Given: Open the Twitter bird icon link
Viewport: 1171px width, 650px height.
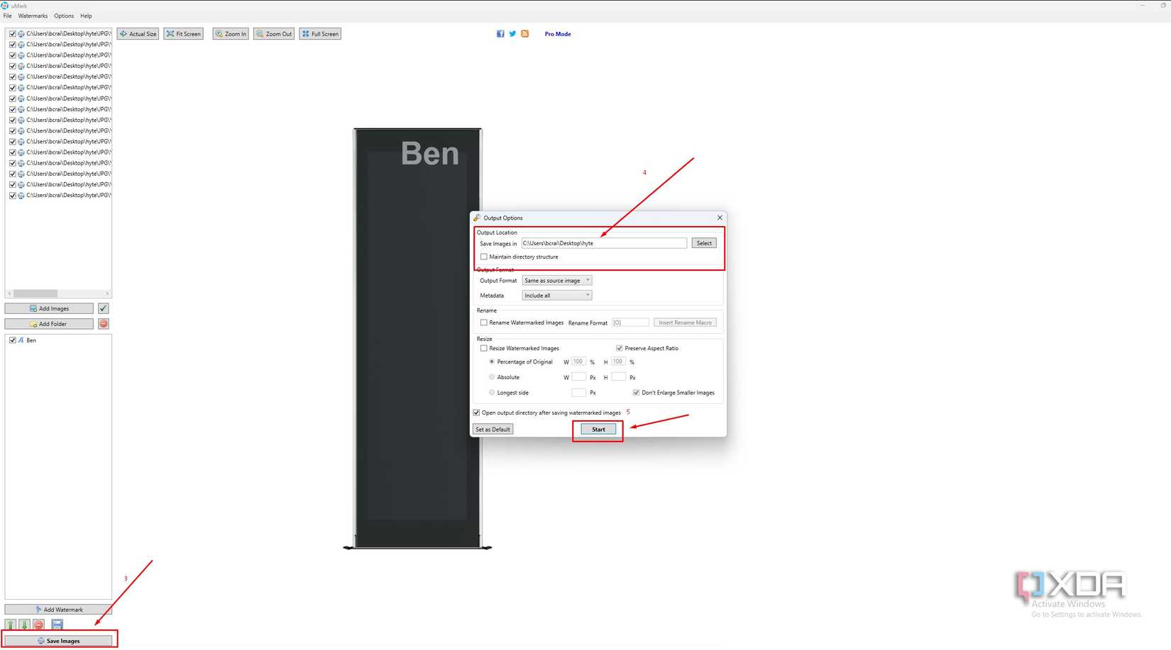Looking at the screenshot, I should [512, 34].
